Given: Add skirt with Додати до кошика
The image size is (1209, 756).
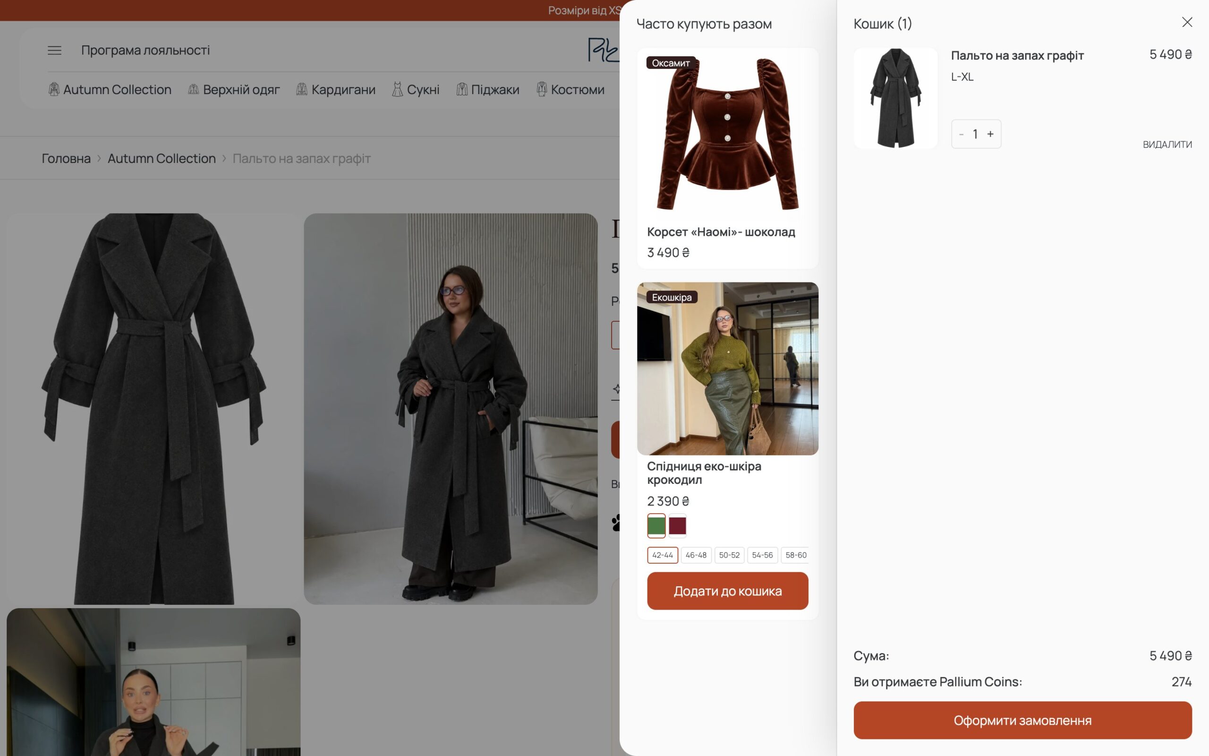Looking at the screenshot, I should 727,591.
